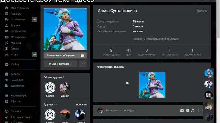
Task: Open the VK Pay icon
Action: click(7, 65)
